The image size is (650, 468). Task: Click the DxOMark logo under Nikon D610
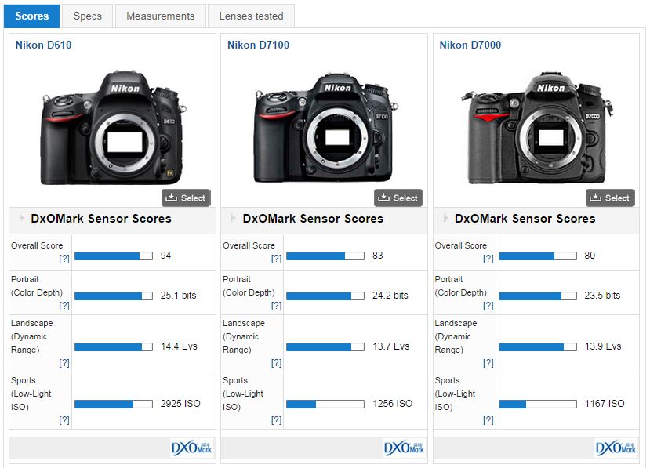[x=192, y=448]
